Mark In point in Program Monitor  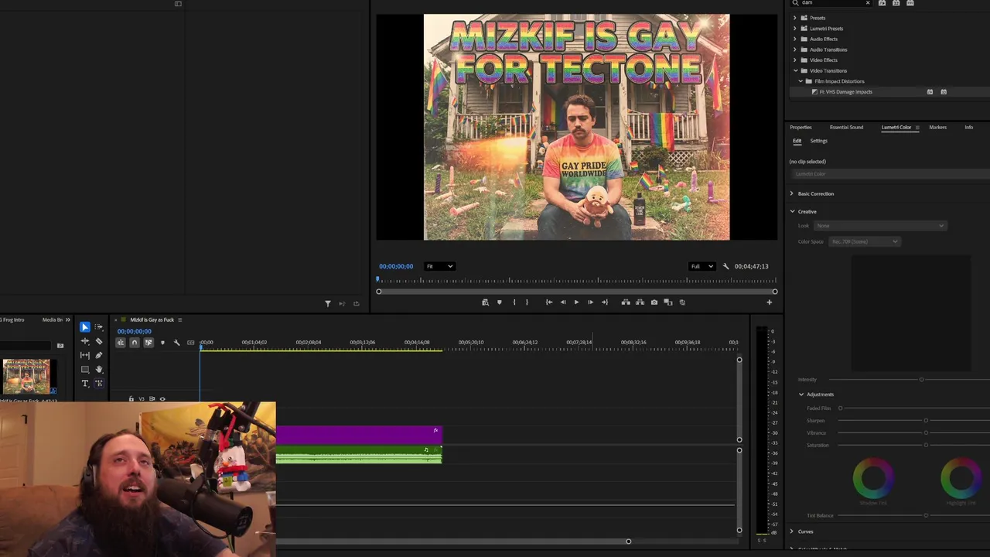point(514,302)
